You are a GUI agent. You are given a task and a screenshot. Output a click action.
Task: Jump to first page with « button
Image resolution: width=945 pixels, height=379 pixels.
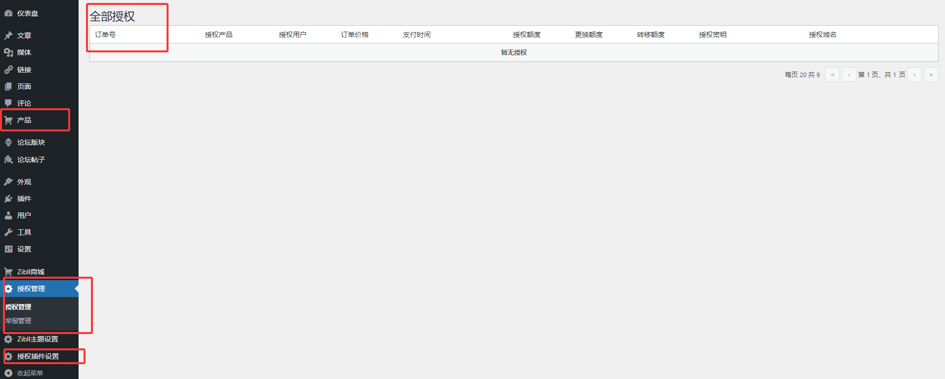pos(832,75)
